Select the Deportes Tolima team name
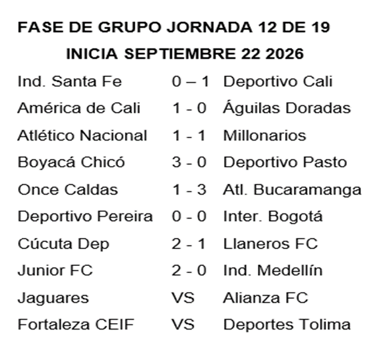389x347 pixels. [287, 325]
